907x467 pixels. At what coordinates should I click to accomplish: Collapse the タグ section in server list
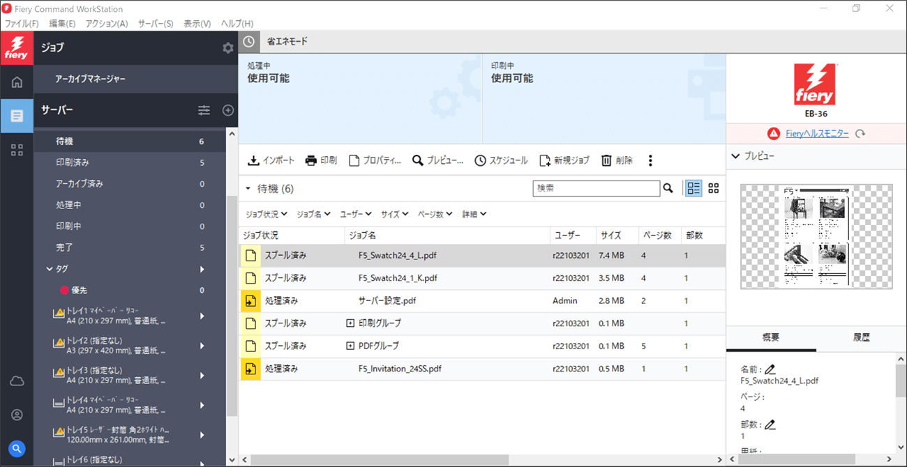pyautogui.click(x=50, y=269)
